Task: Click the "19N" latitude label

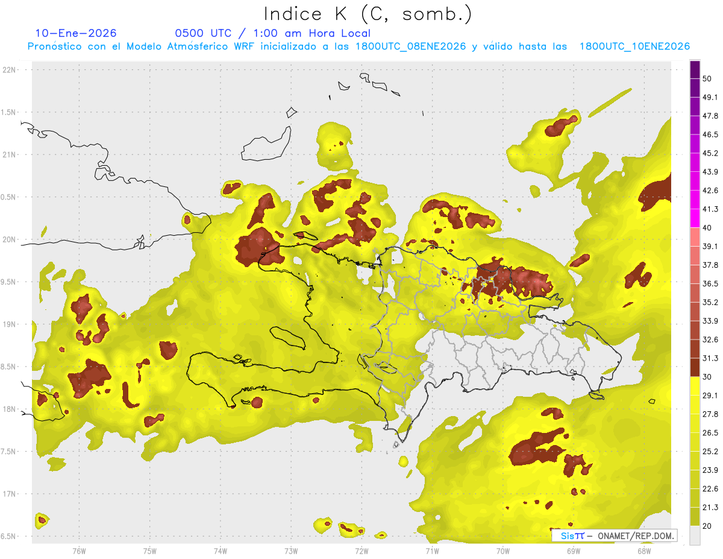Action: pos(9,324)
